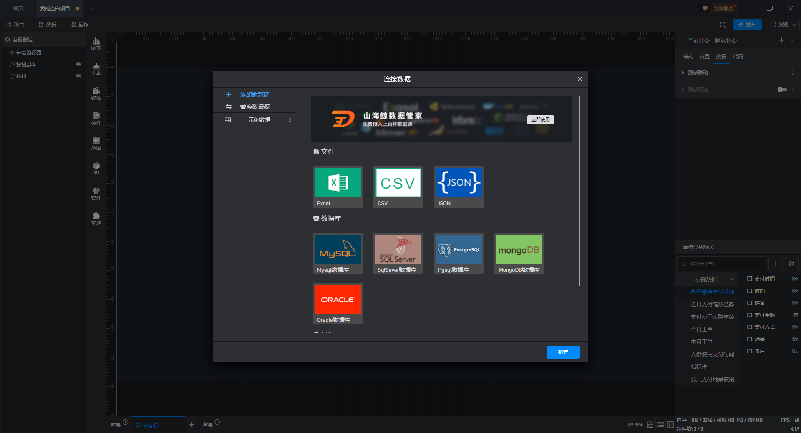Viewport: 801px width, 433px height.
Task: Open the 文本 text components panel
Action: (x=96, y=69)
